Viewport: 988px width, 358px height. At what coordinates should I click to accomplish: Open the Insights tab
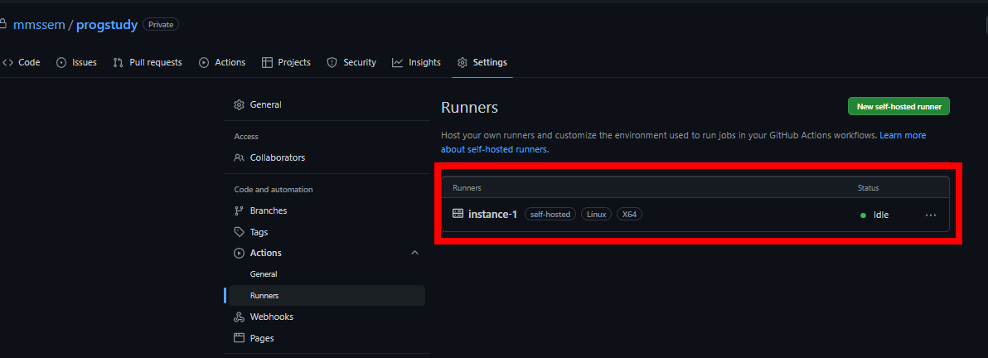click(x=416, y=62)
